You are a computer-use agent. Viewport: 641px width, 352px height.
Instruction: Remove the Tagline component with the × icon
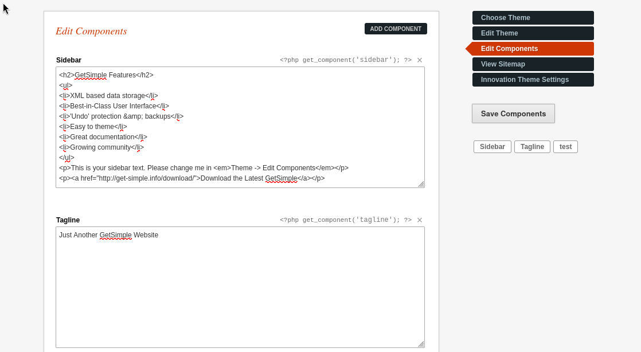click(419, 220)
